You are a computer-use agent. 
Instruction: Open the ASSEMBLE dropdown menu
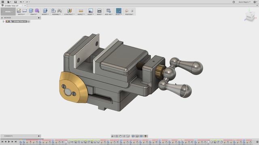56,14
